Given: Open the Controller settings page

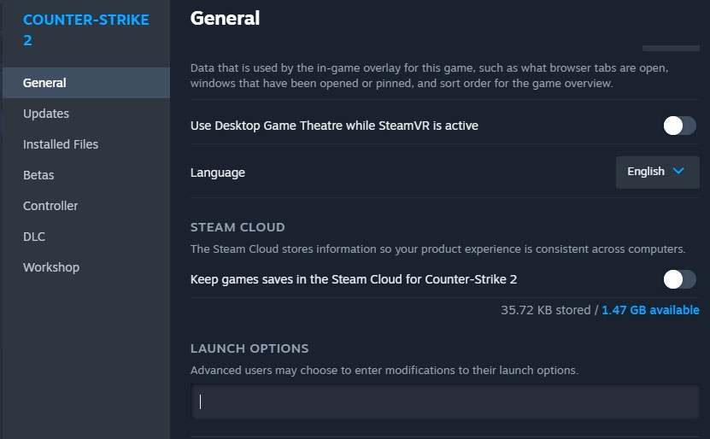Looking at the screenshot, I should (50, 206).
